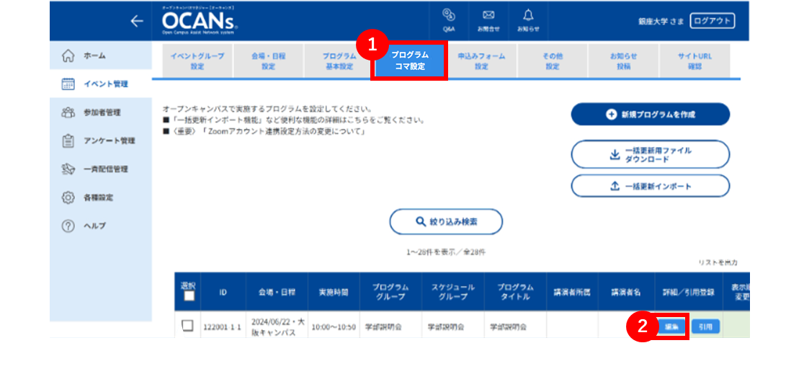Open 各種設定 gear item in sidebar
This screenshot has width=804, height=392.
point(101,197)
